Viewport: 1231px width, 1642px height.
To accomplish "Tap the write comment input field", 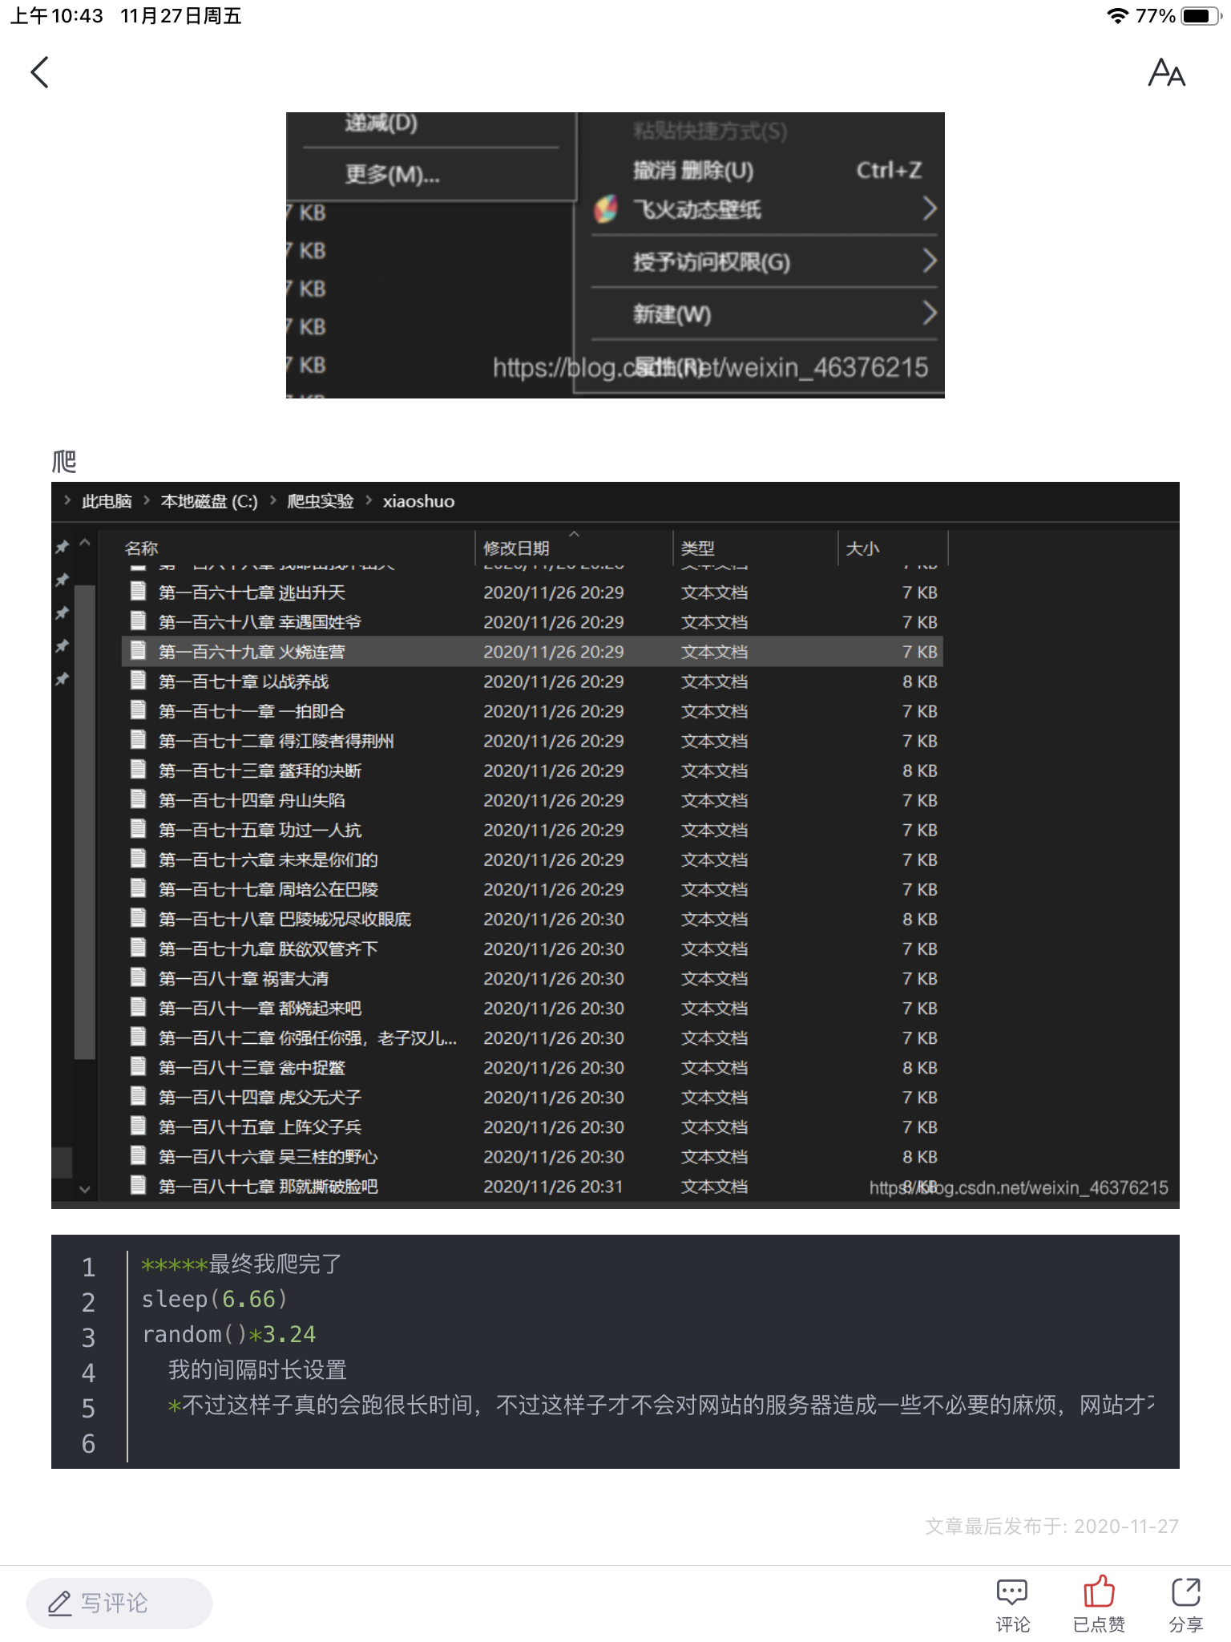I will 119,1603.
